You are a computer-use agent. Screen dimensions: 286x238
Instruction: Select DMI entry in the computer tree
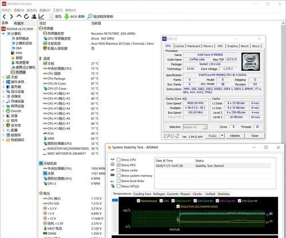point(17,48)
